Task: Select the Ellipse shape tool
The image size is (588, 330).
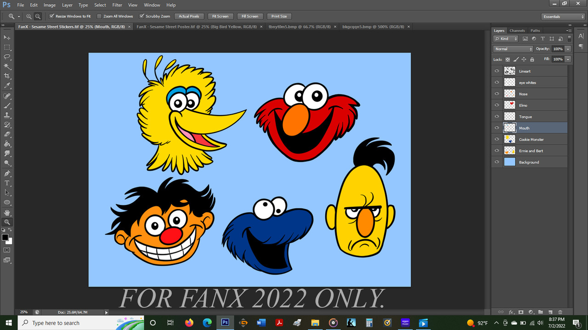Action: [x=7, y=203]
